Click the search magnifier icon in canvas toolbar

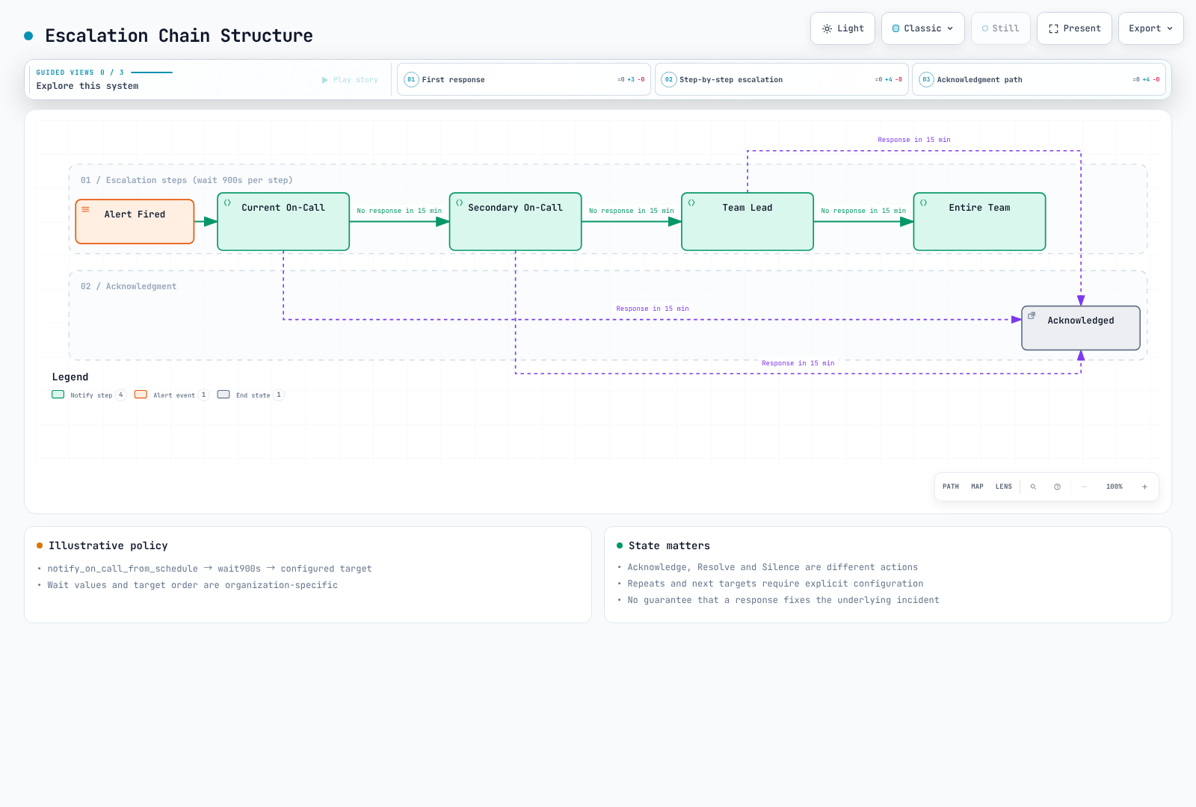tap(1033, 486)
